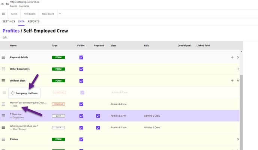The height and width of the screenshot is (150, 258).
Task: Grab drag handle for Many of our events row
Action: click(3, 104)
